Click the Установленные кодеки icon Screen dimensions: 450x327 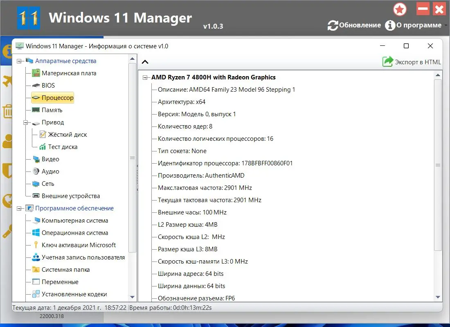coord(36,294)
